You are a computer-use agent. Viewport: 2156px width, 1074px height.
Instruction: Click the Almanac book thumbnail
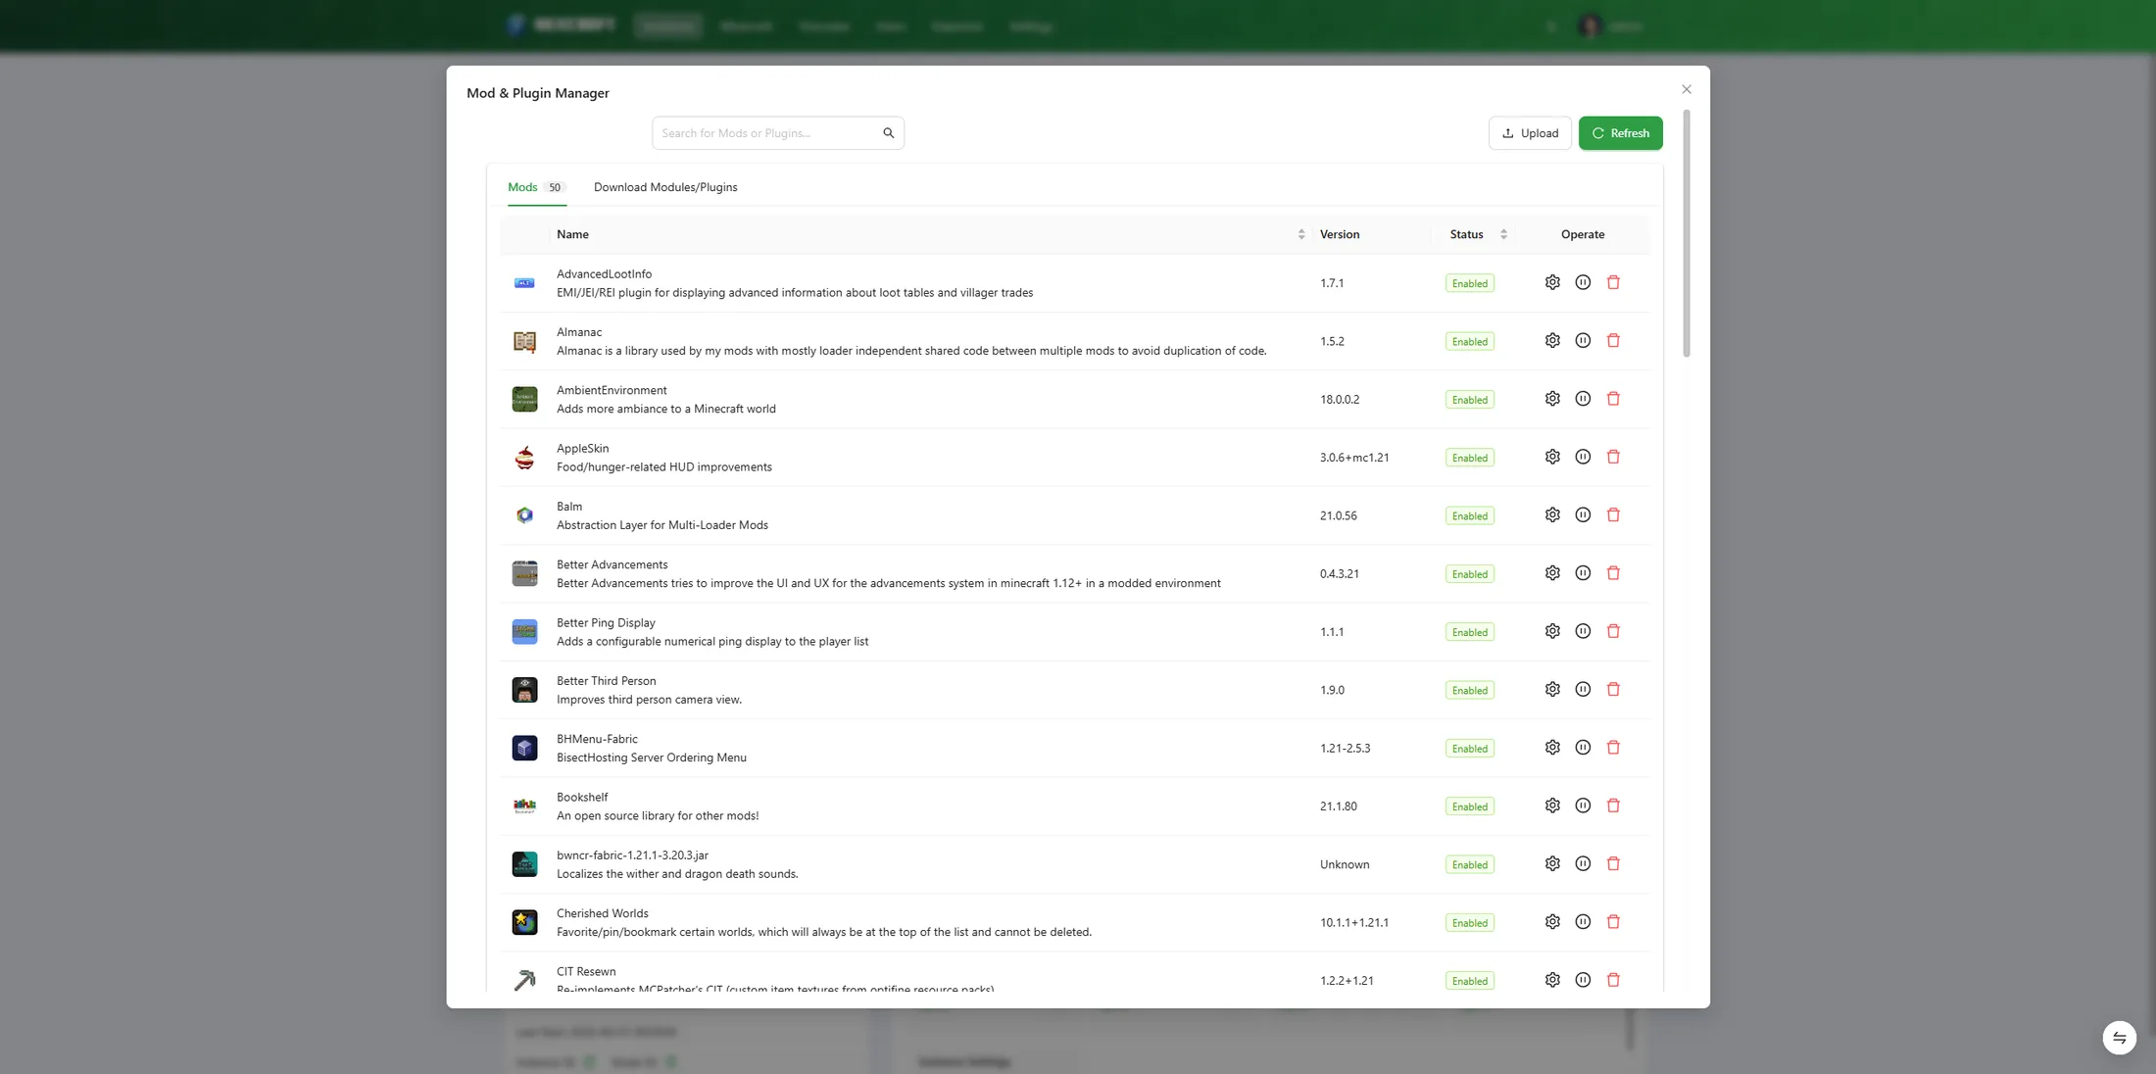pos(524,341)
